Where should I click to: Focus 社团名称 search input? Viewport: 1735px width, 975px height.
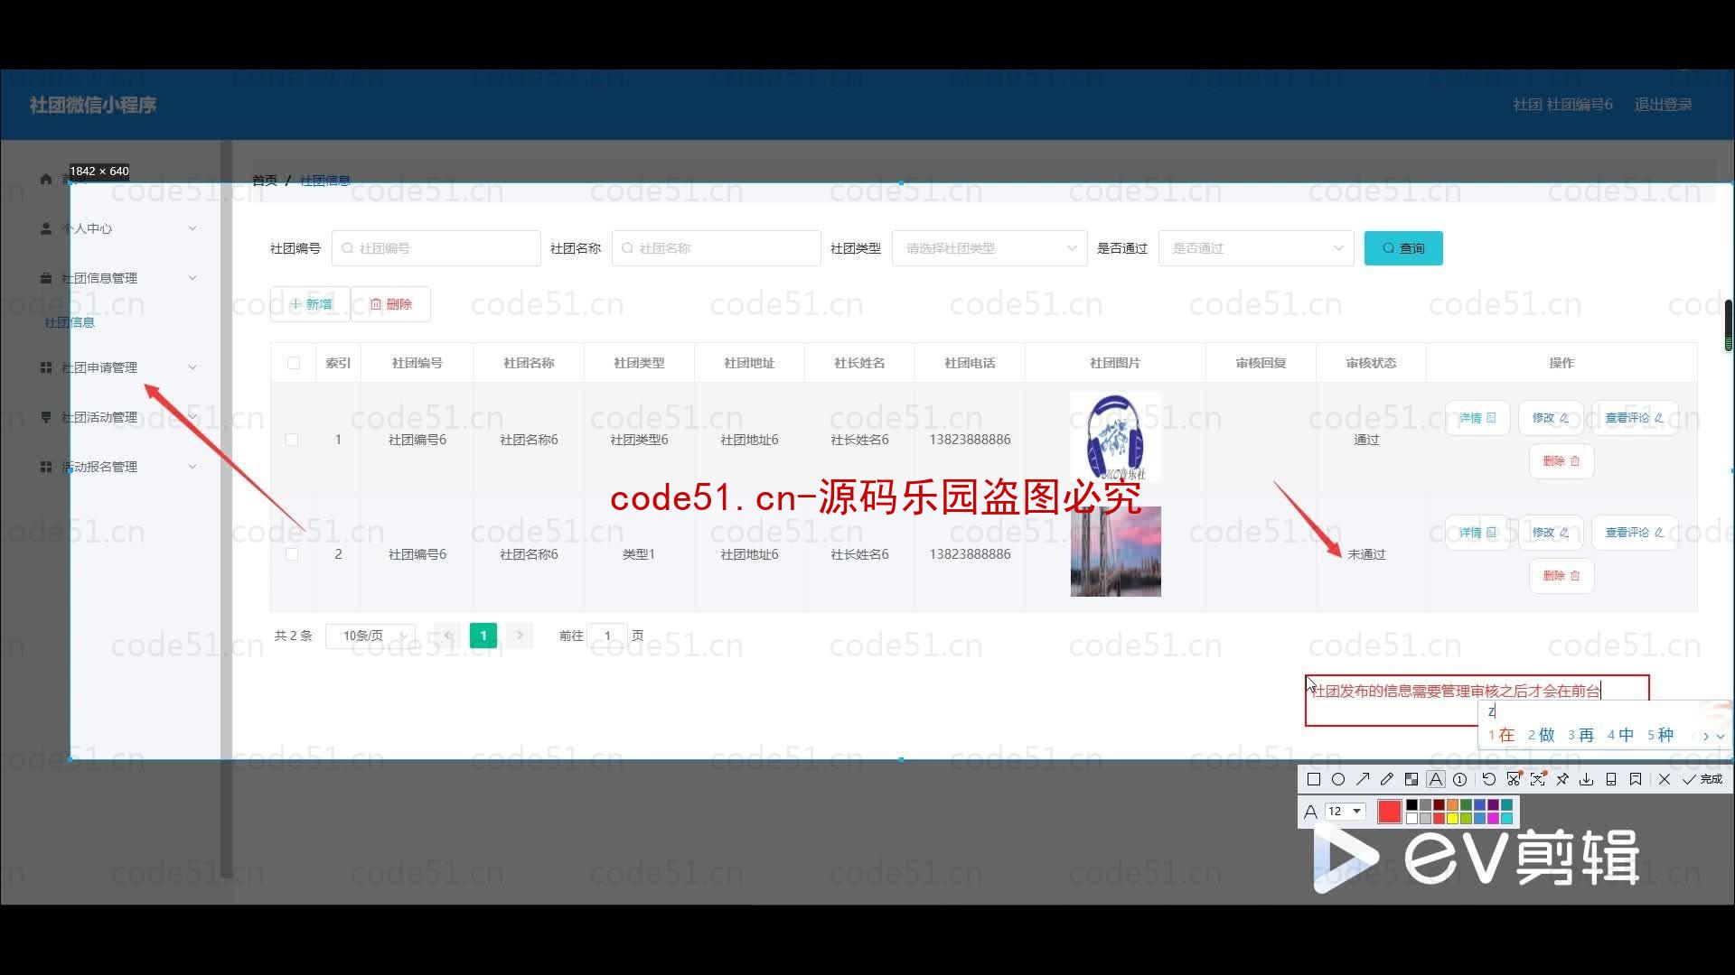point(717,248)
